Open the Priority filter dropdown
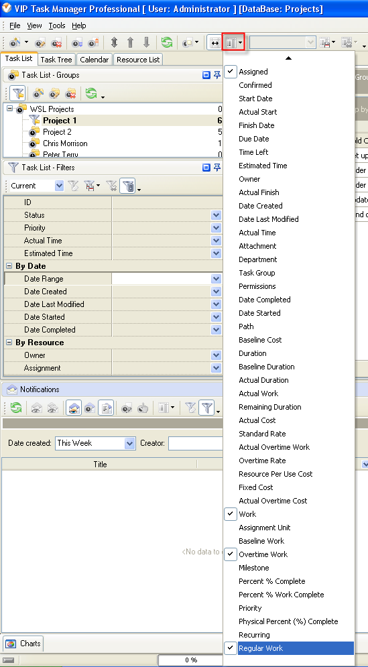 tap(216, 228)
